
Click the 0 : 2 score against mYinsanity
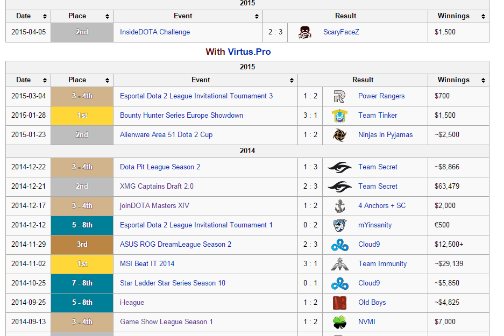coord(310,225)
